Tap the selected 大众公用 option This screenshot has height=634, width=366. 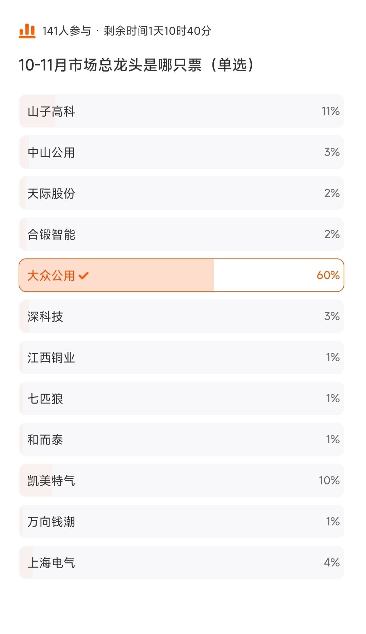click(x=181, y=275)
